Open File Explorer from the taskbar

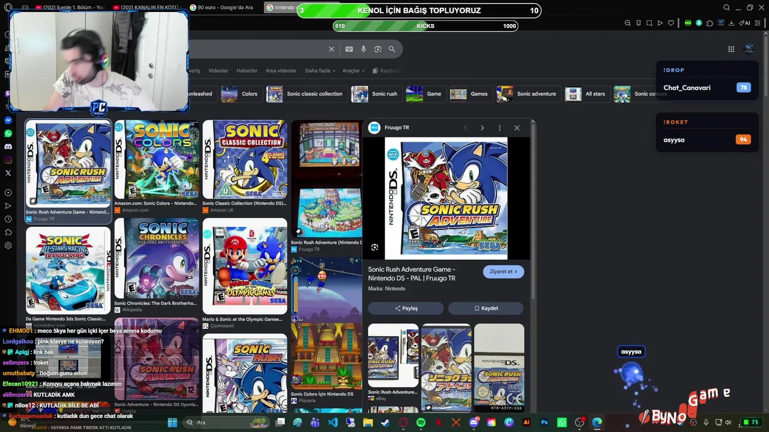click(x=368, y=422)
